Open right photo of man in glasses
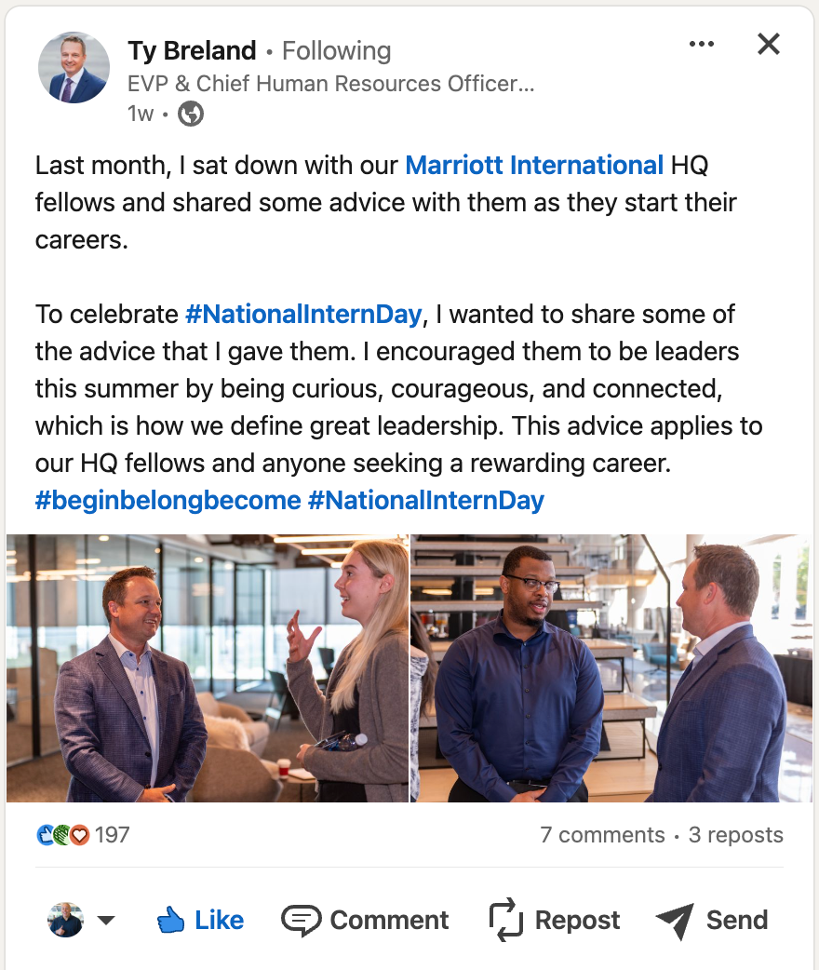The image size is (819, 970). [x=611, y=667]
